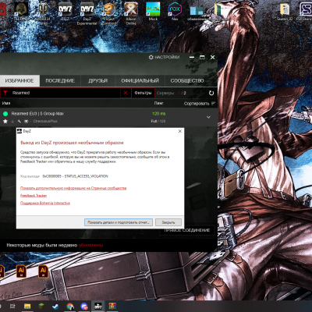Click the shield icon on Rearmed EU3 row
The image size is (312, 312).
(x=26, y=121)
